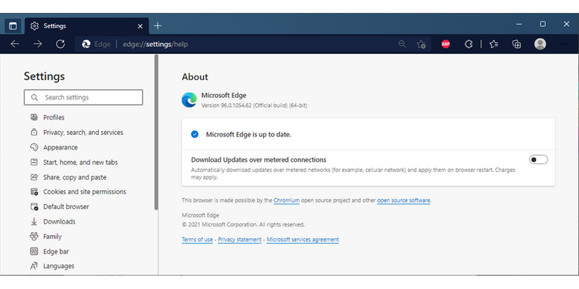Go forward with the forward arrow

tap(38, 44)
